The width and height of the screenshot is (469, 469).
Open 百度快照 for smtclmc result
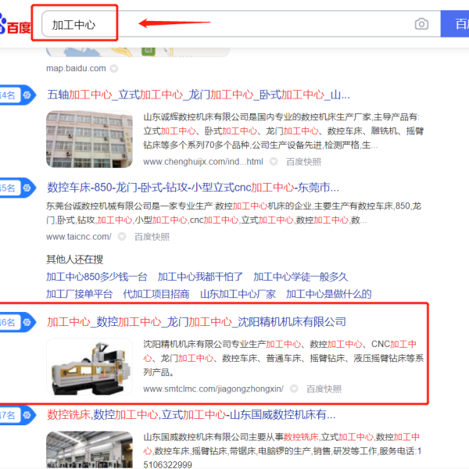324,388
